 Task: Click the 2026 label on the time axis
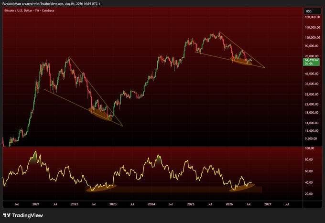[x=229, y=204]
